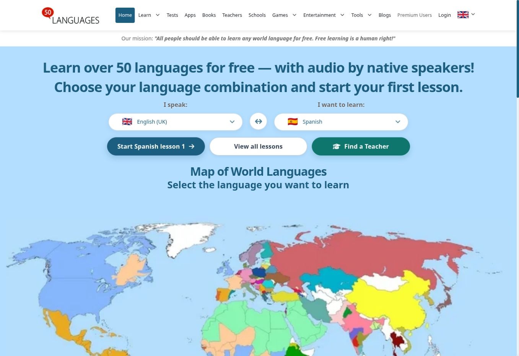Click Find a Teacher button
This screenshot has height=356, width=519.
[x=361, y=146]
